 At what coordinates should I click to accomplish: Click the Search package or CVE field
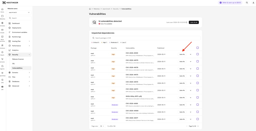[145, 38]
